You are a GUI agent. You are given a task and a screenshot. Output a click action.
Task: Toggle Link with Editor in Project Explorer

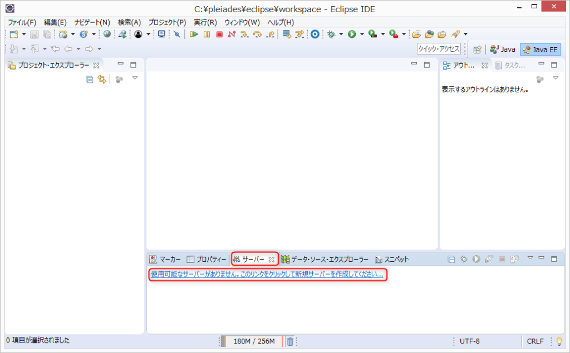click(x=102, y=79)
